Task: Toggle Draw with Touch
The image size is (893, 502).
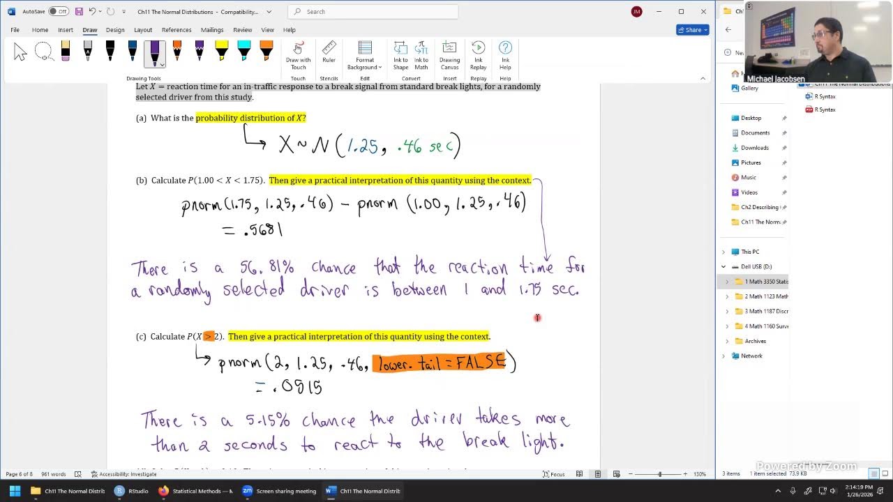Action: click(x=298, y=56)
